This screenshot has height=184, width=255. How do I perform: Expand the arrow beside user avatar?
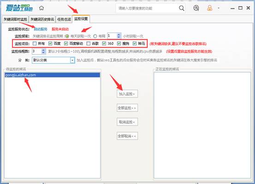[x=219, y=8]
